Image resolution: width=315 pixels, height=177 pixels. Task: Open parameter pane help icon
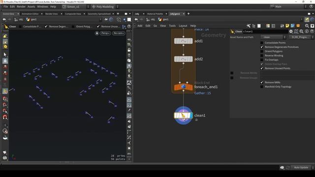[x=312, y=31]
